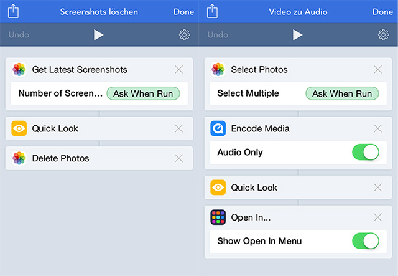Tap the Open In apps grid icon
398x276 pixels.
tap(218, 217)
